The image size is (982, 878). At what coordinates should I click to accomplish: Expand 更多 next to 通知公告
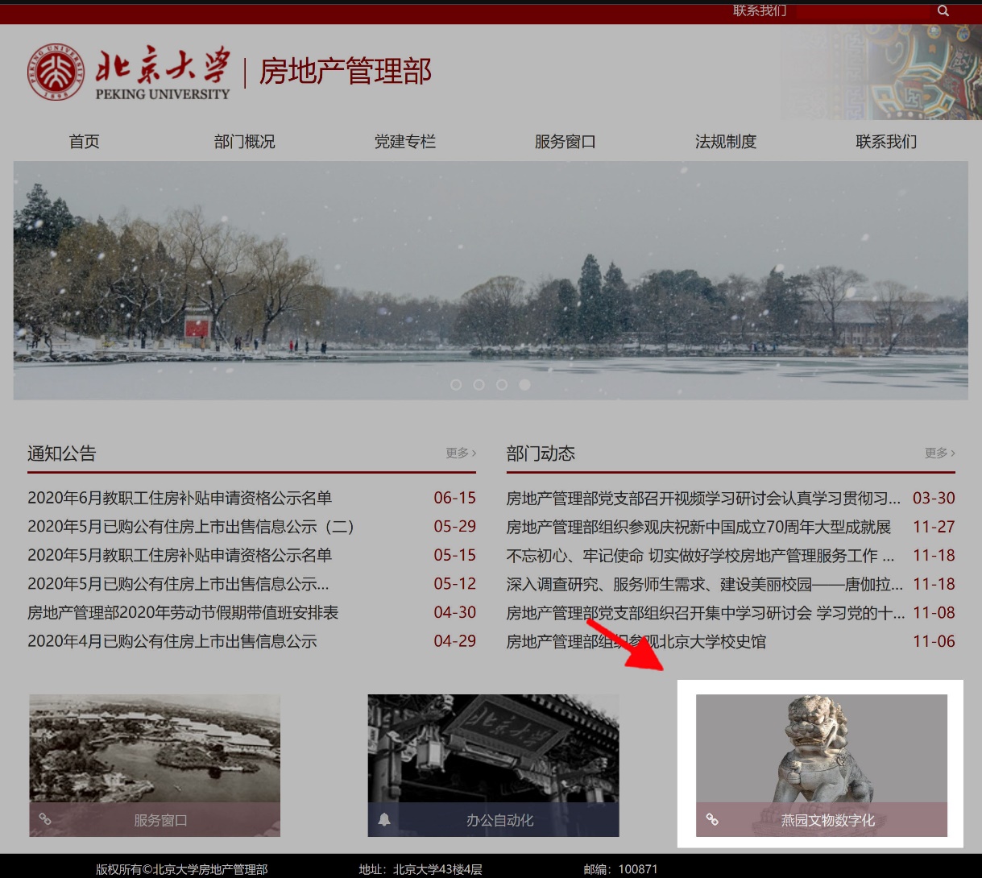(x=461, y=453)
